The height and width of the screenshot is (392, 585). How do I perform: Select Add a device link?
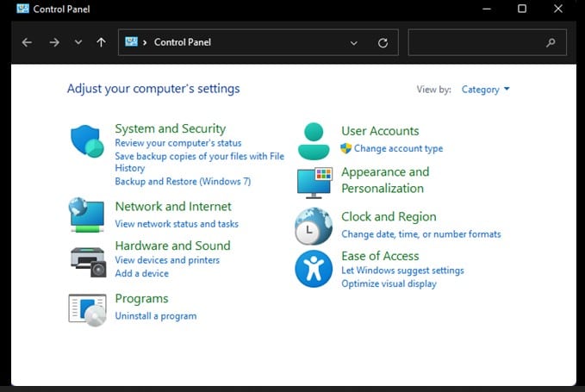click(x=142, y=273)
